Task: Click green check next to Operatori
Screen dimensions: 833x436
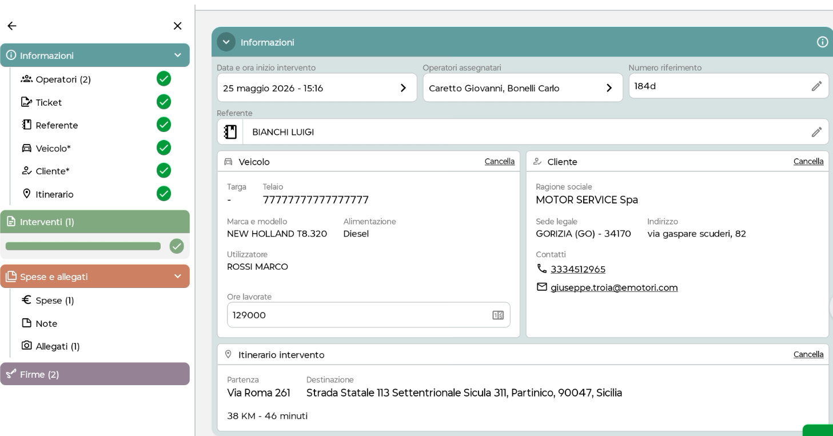Action: [x=164, y=79]
